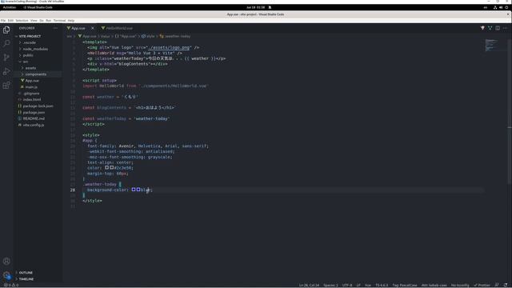512x288 pixels.
Task: Click the clock in the top bar
Action: coord(256,7)
